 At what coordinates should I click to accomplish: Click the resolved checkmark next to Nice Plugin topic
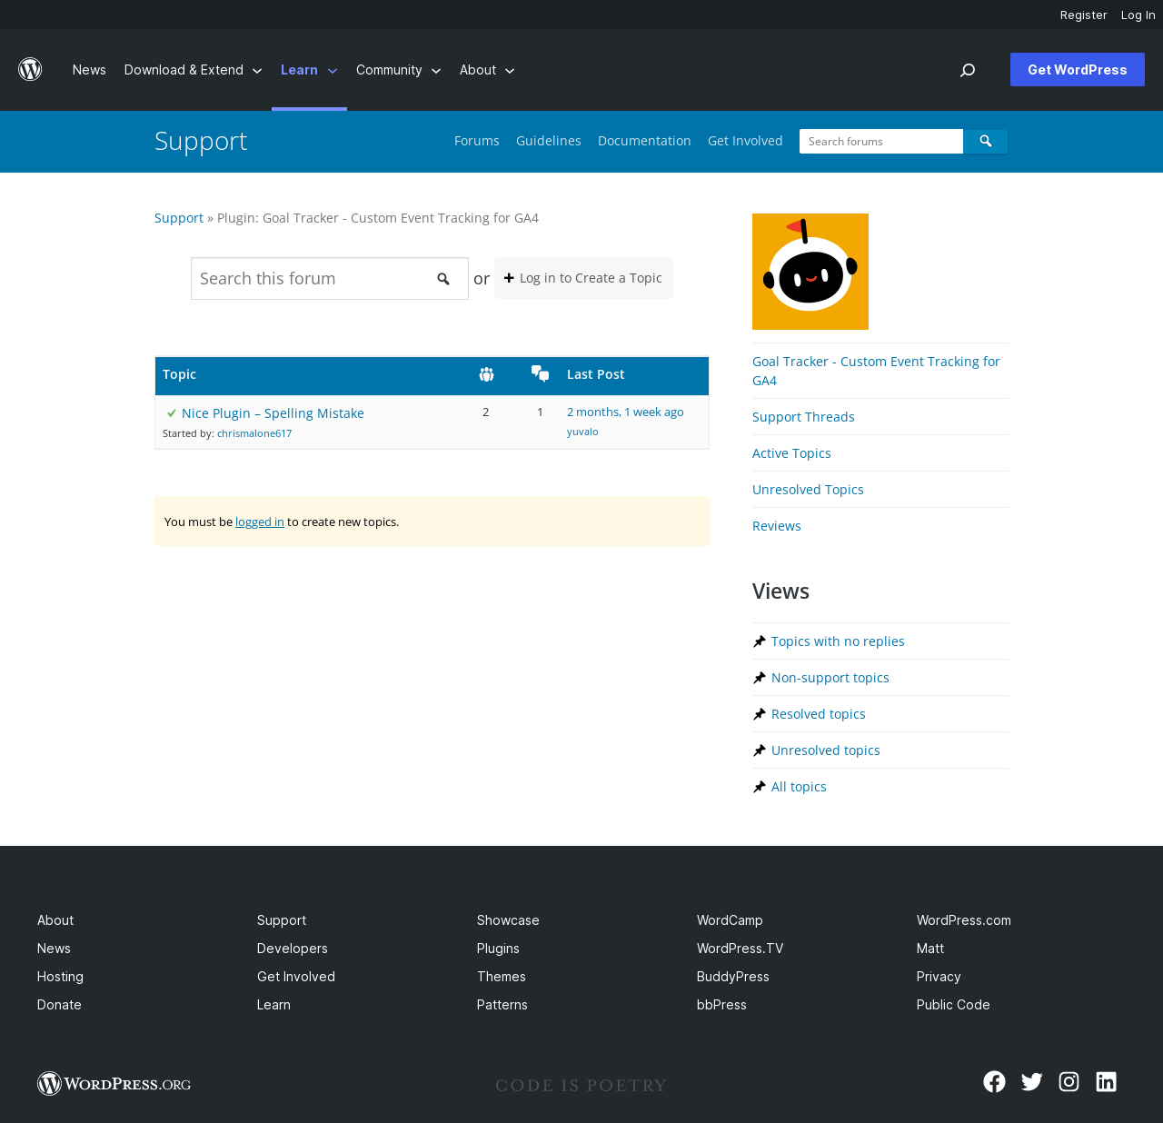tap(172, 413)
